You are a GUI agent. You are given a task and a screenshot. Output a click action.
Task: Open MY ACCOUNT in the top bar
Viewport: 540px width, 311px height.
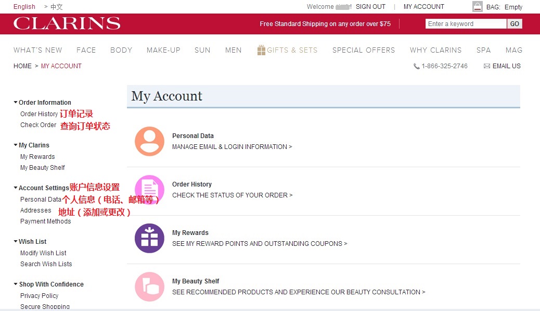424,7
